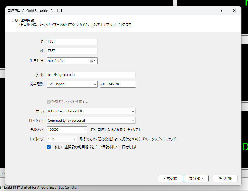This screenshot has width=248, height=191.
Task: Click the agreement text 私は口座開設の利用規約...同意します
Action: [96, 147]
